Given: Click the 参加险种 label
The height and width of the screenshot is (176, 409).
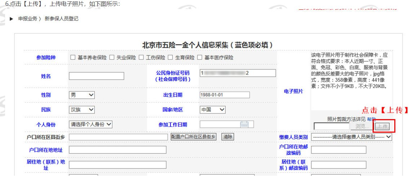Looking at the screenshot, I should (x=46, y=58).
